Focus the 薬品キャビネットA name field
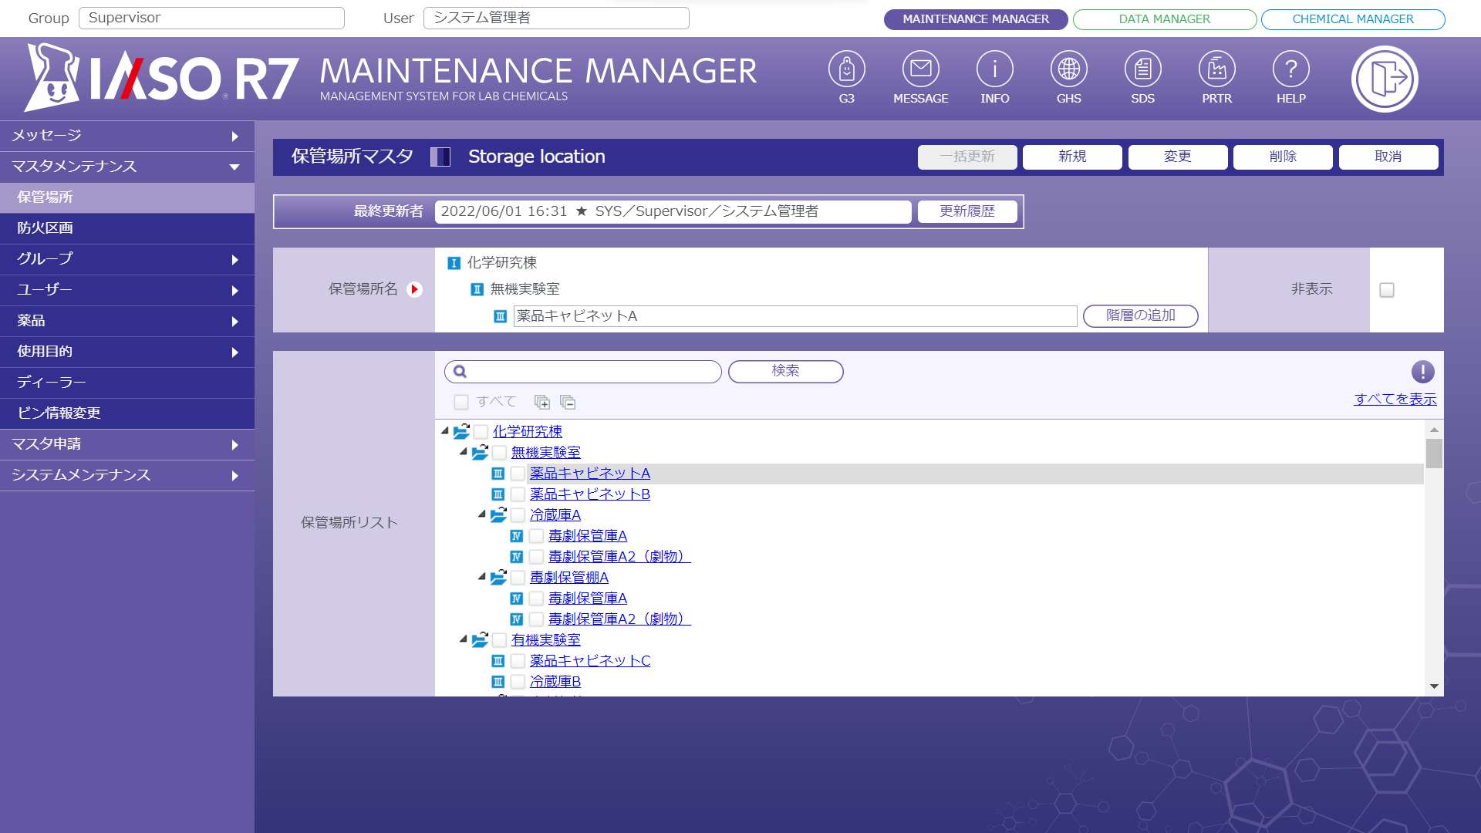The width and height of the screenshot is (1481, 833). coord(795,316)
